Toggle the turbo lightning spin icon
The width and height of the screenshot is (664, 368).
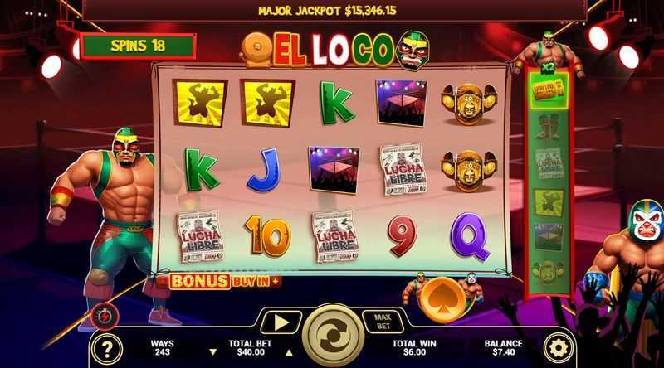(105, 316)
